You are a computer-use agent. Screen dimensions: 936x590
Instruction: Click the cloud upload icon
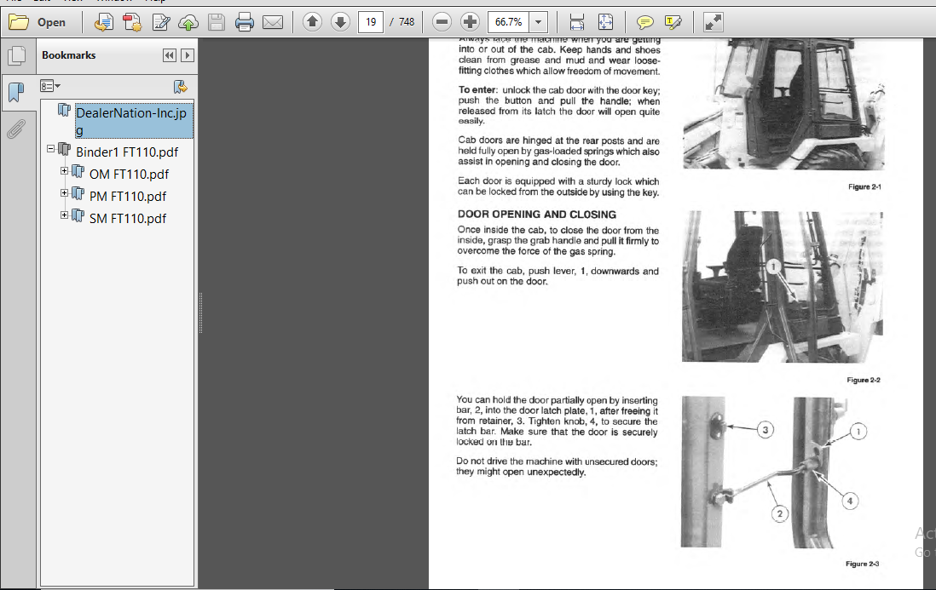[x=188, y=23]
